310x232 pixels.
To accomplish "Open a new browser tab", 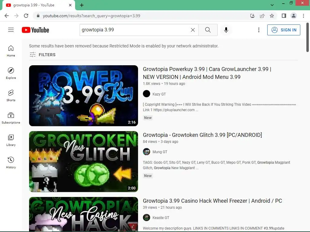I will 82,5.
